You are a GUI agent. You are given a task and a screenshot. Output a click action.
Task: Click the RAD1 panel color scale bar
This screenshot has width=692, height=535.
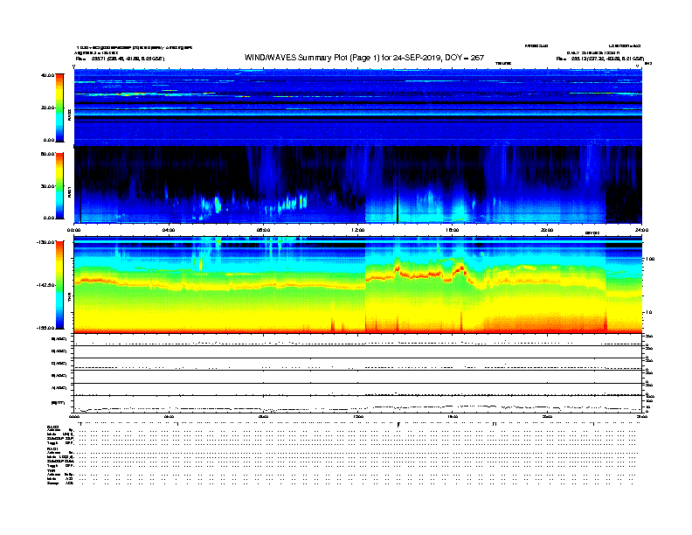click(60, 185)
